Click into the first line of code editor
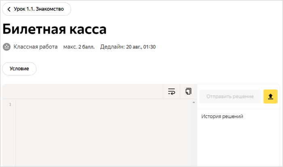 [x=101, y=105]
